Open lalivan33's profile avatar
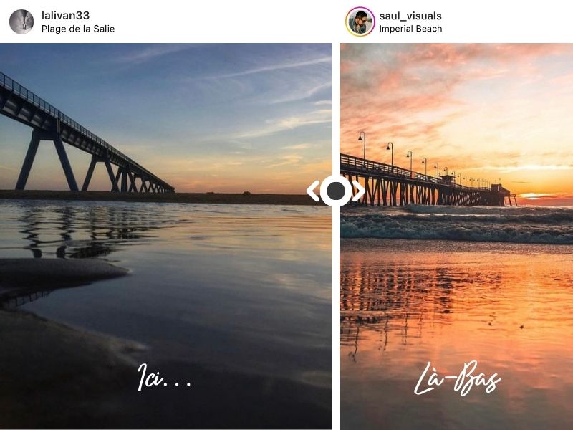This screenshot has width=573, height=430. pyautogui.click(x=21, y=21)
